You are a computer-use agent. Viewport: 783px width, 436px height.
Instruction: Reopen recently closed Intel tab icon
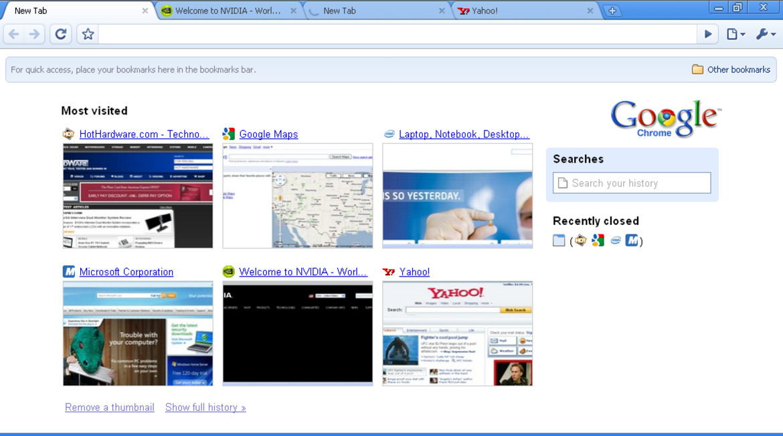pos(615,240)
